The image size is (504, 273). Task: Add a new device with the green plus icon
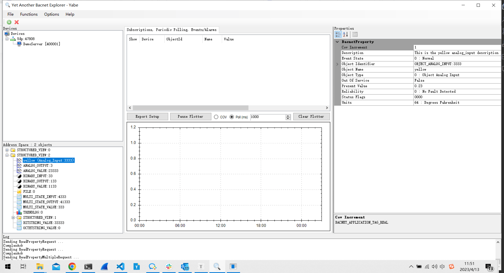pyautogui.click(x=9, y=22)
